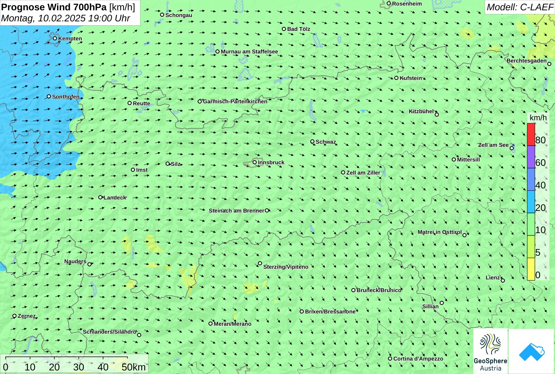Select the 'Mittersill' town label
This screenshot has width=555, height=374.
tap(469, 159)
